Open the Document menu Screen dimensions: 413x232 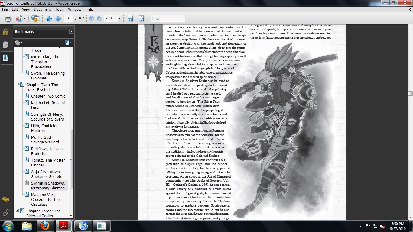point(42,9)
